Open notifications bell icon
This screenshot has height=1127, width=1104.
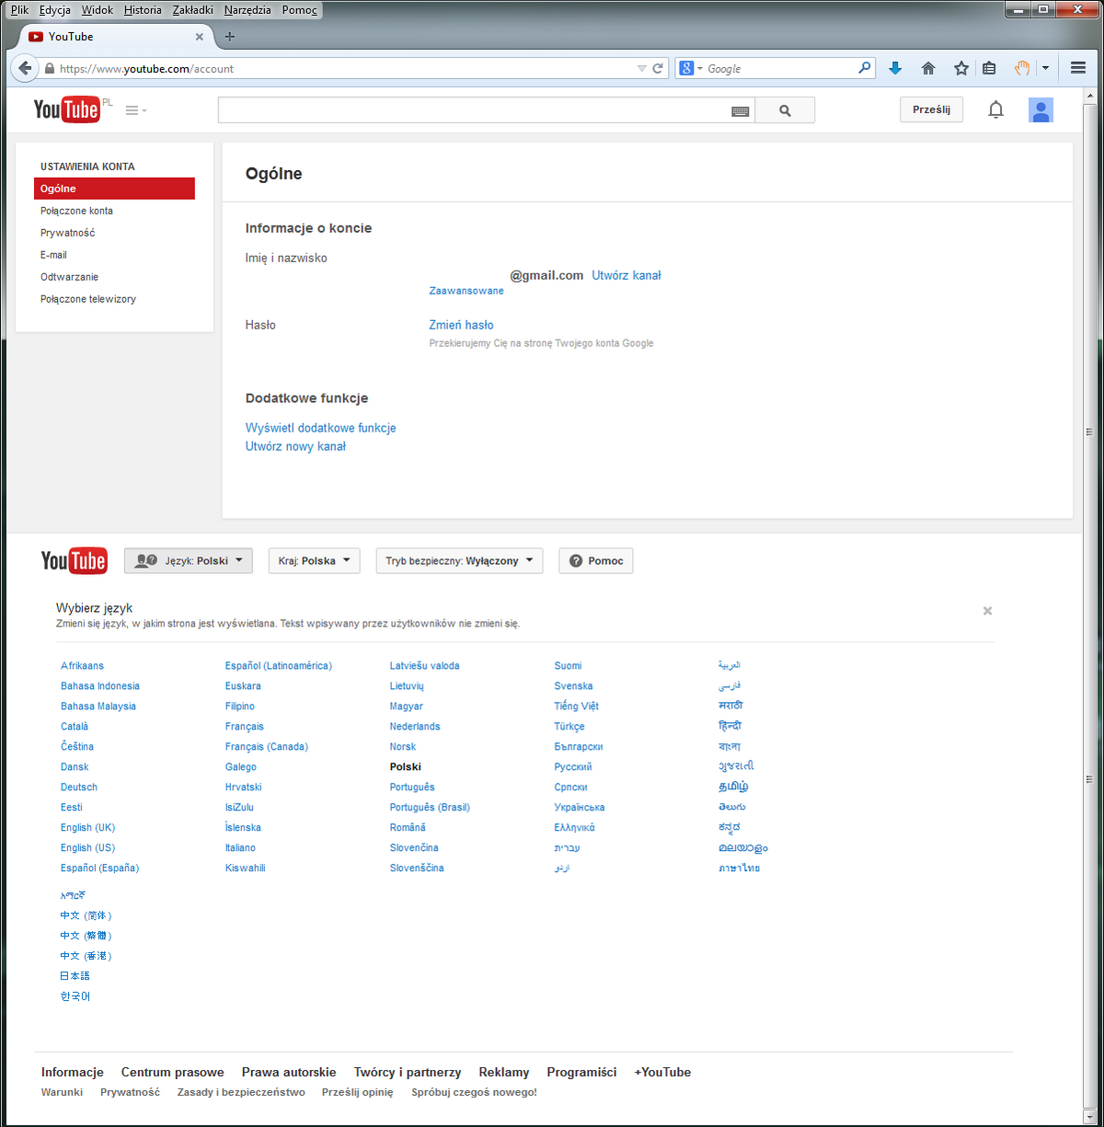[x=995, y=110]
